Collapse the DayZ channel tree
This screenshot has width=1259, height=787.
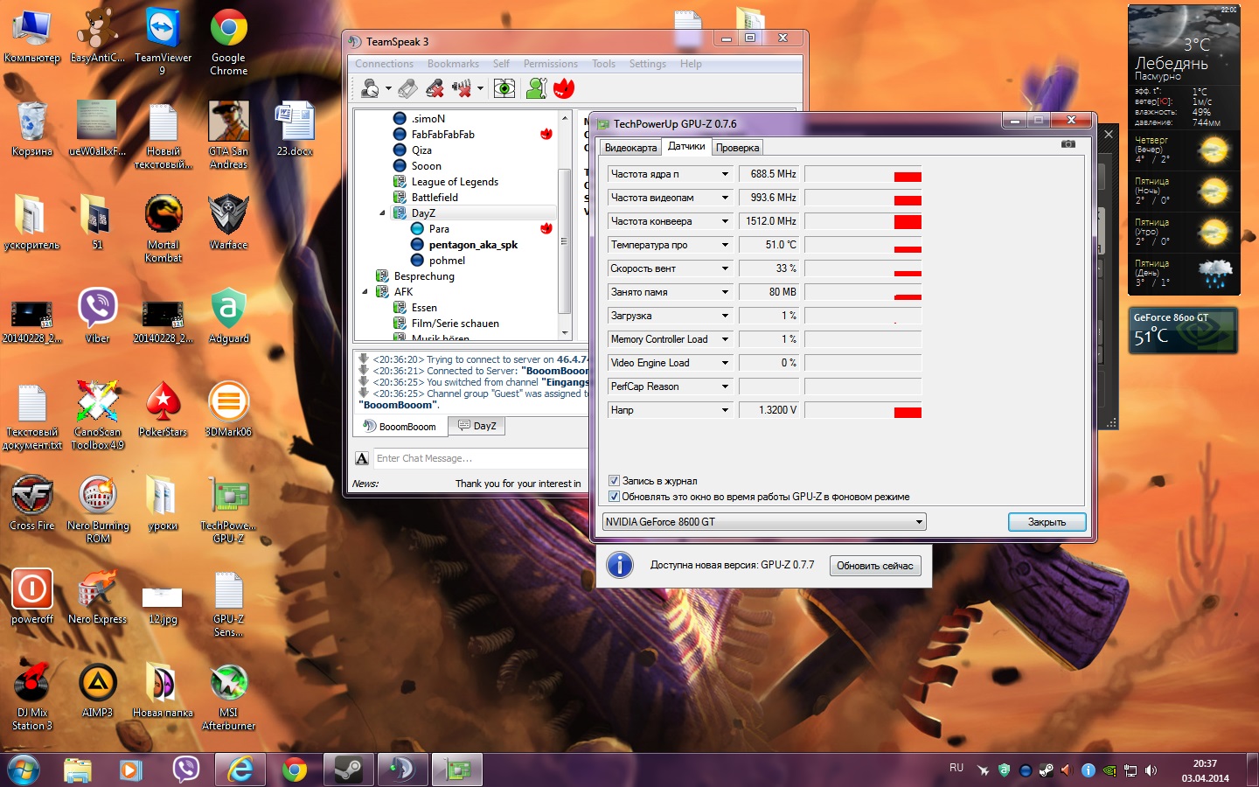click(x=382, y=213)
